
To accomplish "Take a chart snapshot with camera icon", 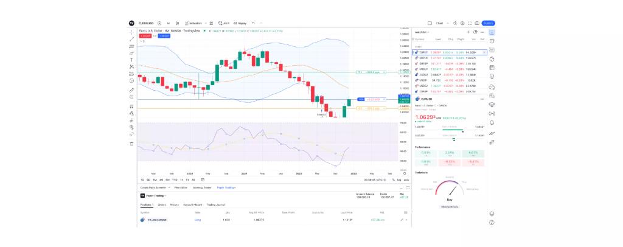I will (477, 24).
